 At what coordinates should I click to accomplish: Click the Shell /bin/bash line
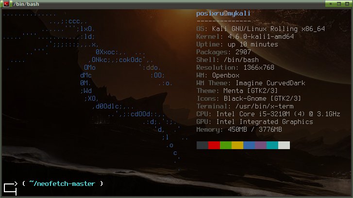pos(227,60)
